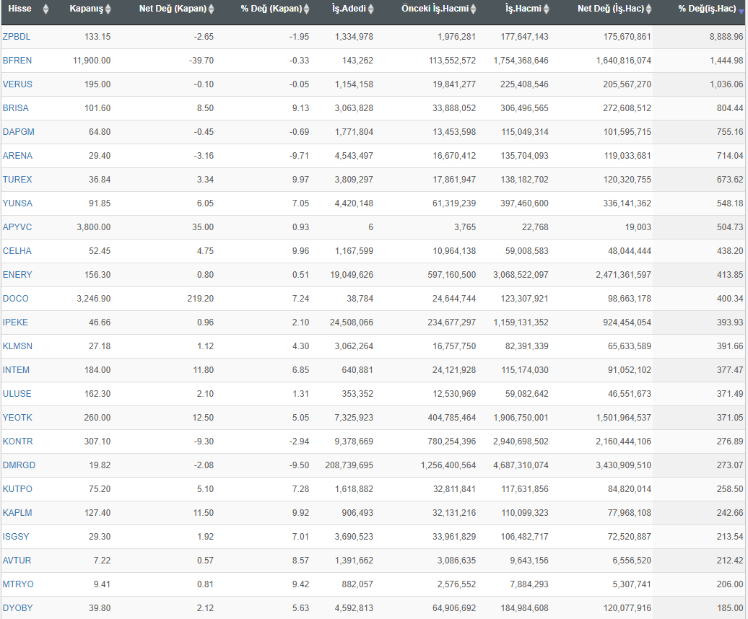Image resolution: width=748 pixels, height=619 pixels.
Task: Select YEOTK net volume change 1,501,964,537
Action: pyautogui.click(x=624, y=418)
